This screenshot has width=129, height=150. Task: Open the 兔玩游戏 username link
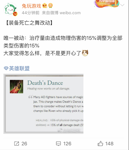[32, 6]
